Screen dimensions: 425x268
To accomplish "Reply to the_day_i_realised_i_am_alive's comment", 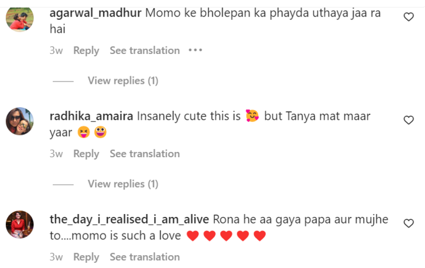I will [86, 257].
